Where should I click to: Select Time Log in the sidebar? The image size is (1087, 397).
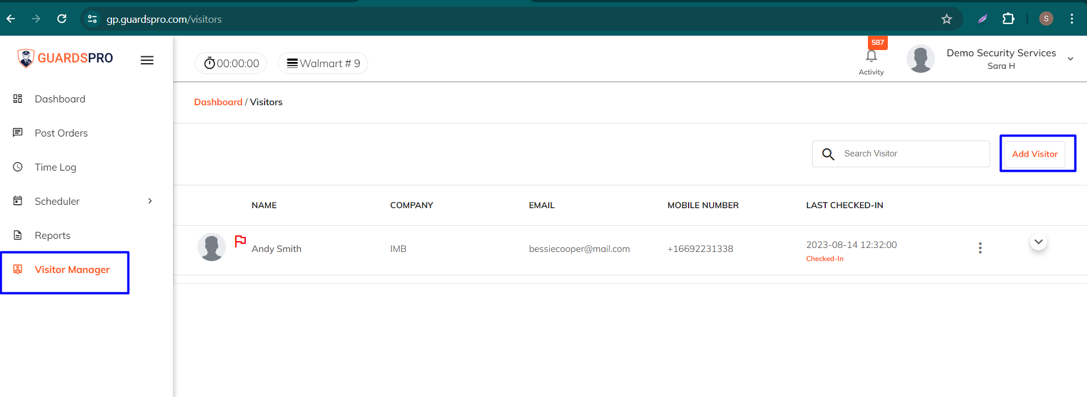click(x=55, y=167)
